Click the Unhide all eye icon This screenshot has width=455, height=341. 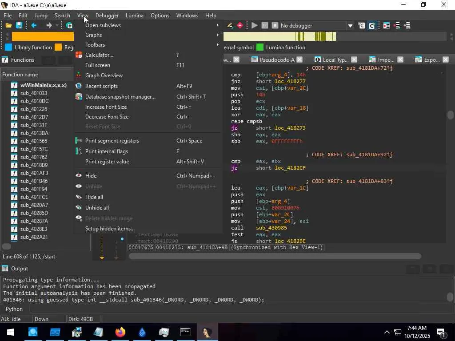79,208
